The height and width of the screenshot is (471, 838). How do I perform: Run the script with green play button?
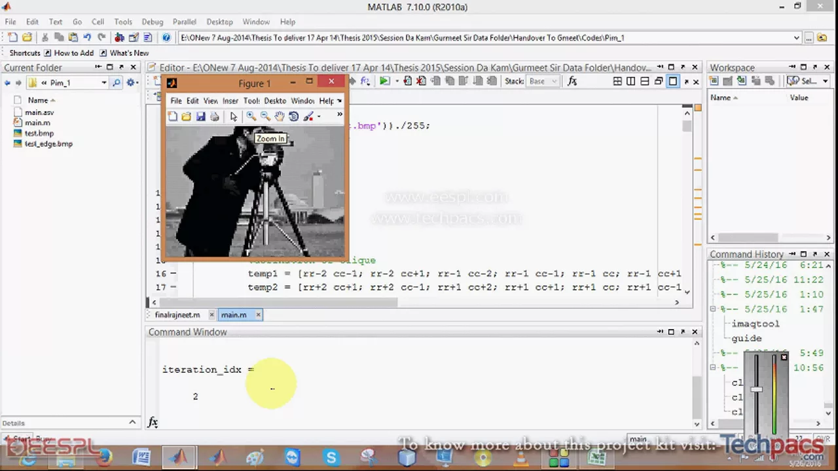pos(384,81)
